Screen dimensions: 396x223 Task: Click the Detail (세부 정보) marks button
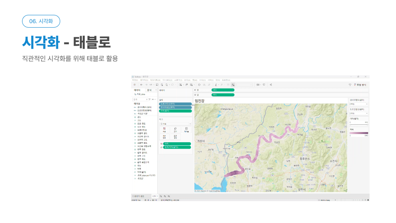coord(164,137)
